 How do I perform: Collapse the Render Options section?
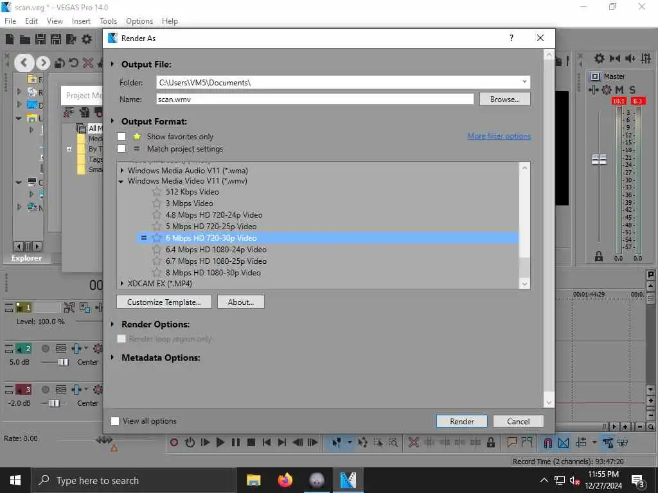pyautogui.click(x=112, y=324)
